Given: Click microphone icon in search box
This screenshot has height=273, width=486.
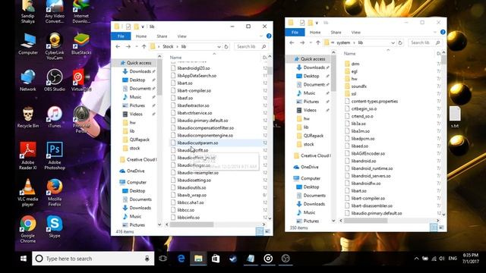Looking at the screenshot, I should (x=147, y=259).
